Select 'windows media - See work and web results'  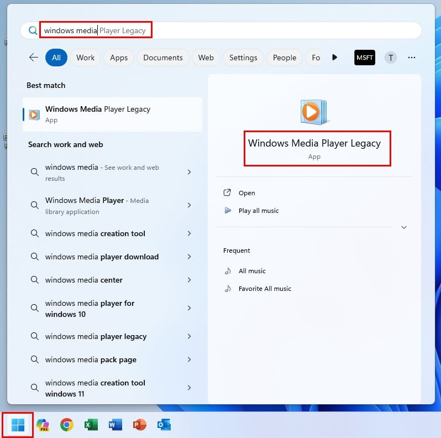[x=102, y=173]
